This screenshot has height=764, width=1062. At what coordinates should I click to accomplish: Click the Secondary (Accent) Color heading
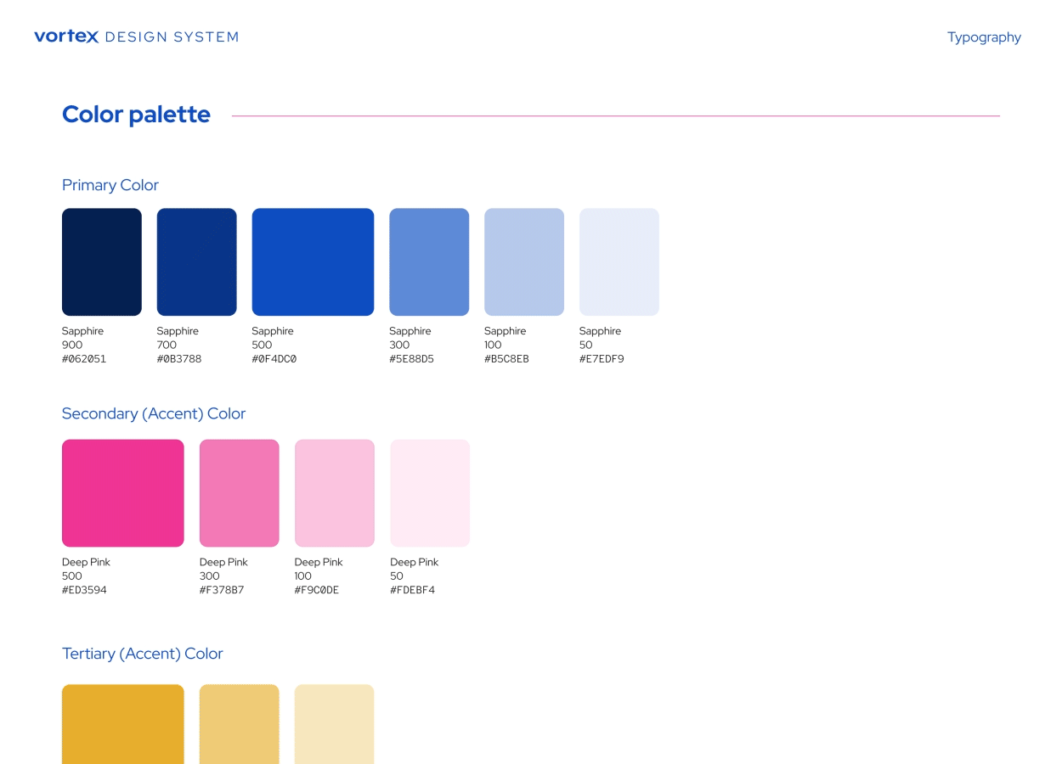click(x=154, y=413)
